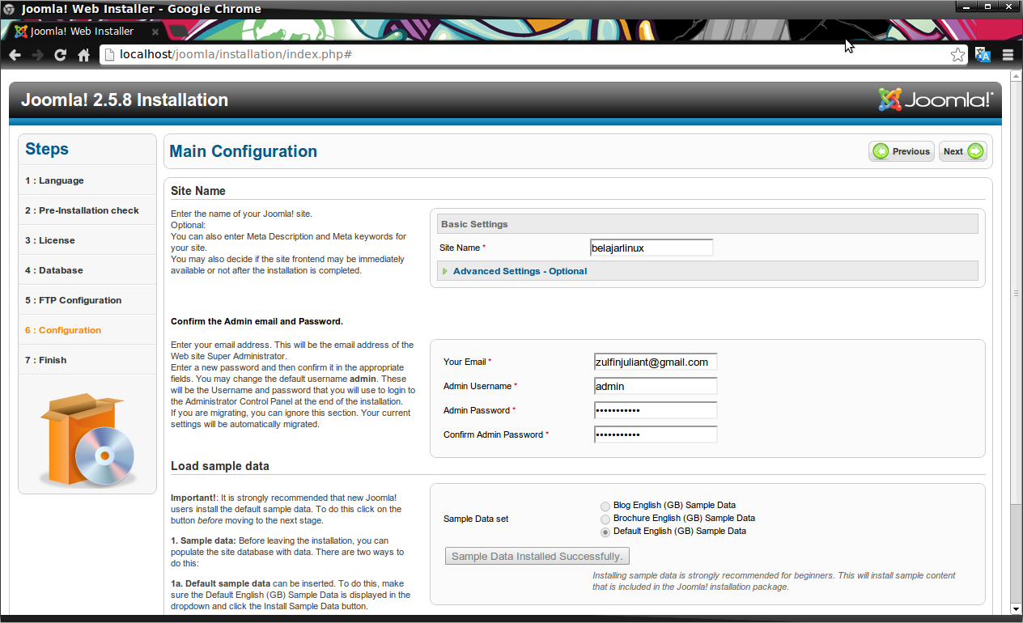Click Confirm the Admin email and Password text

click(x=257, y=321)
